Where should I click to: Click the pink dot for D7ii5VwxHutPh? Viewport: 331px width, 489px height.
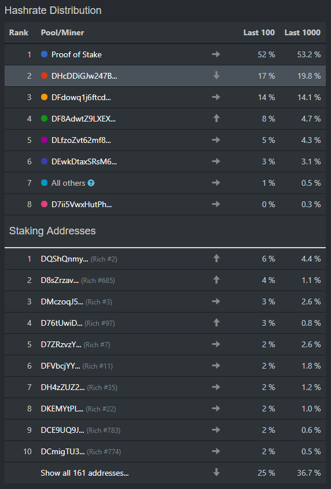point(45,204)
